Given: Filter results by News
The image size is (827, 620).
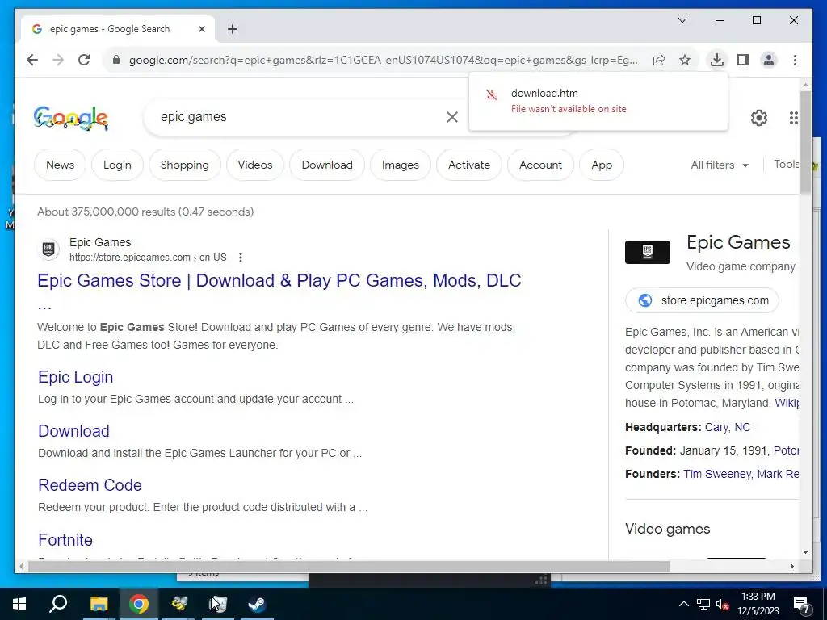Looking at the screenshot, I should 60,165.
